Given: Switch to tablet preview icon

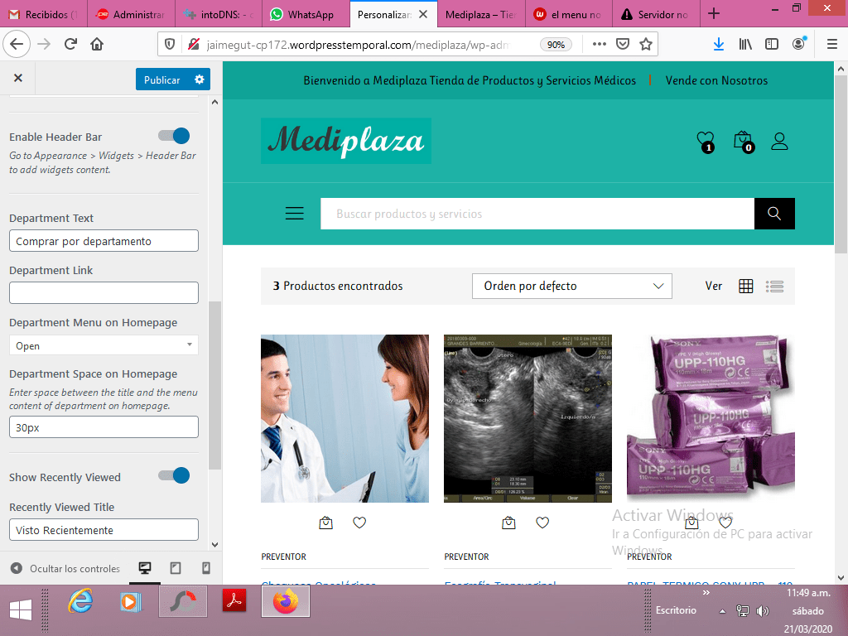Looking at the screenshot, I should click(176, 568).
